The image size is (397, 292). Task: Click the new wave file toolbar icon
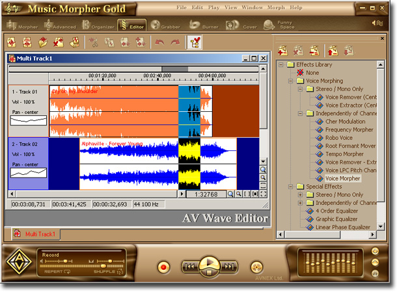coord(12,42)
